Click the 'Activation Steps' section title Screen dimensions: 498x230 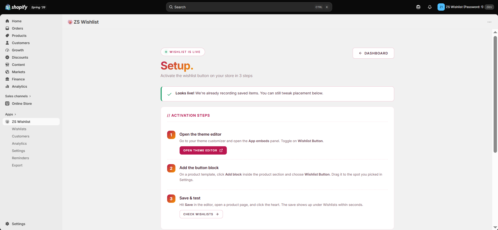(188, 115)
